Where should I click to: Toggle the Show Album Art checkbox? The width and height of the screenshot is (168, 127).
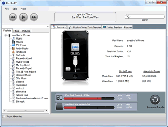[x=4, y=117]
